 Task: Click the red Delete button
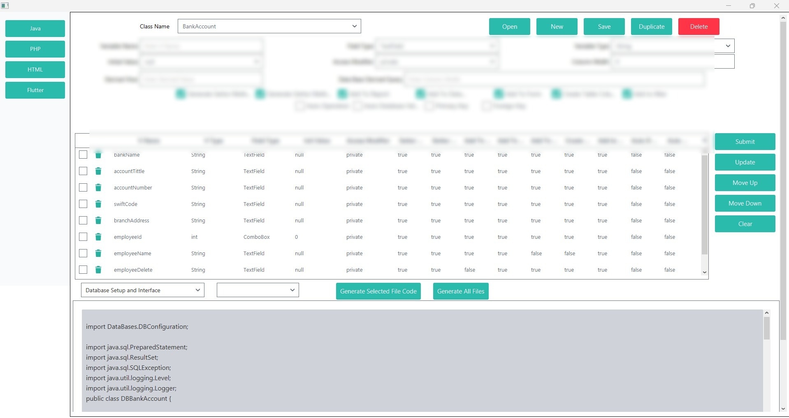coord(698,27)
